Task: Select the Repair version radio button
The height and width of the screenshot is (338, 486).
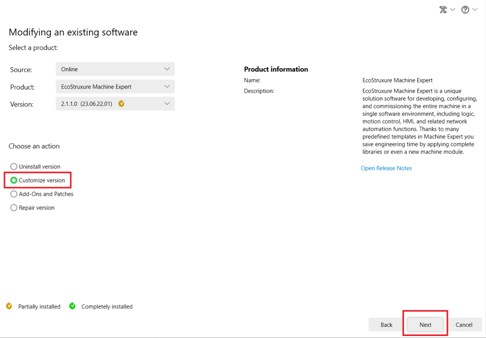Action: [x=14, y=207]
